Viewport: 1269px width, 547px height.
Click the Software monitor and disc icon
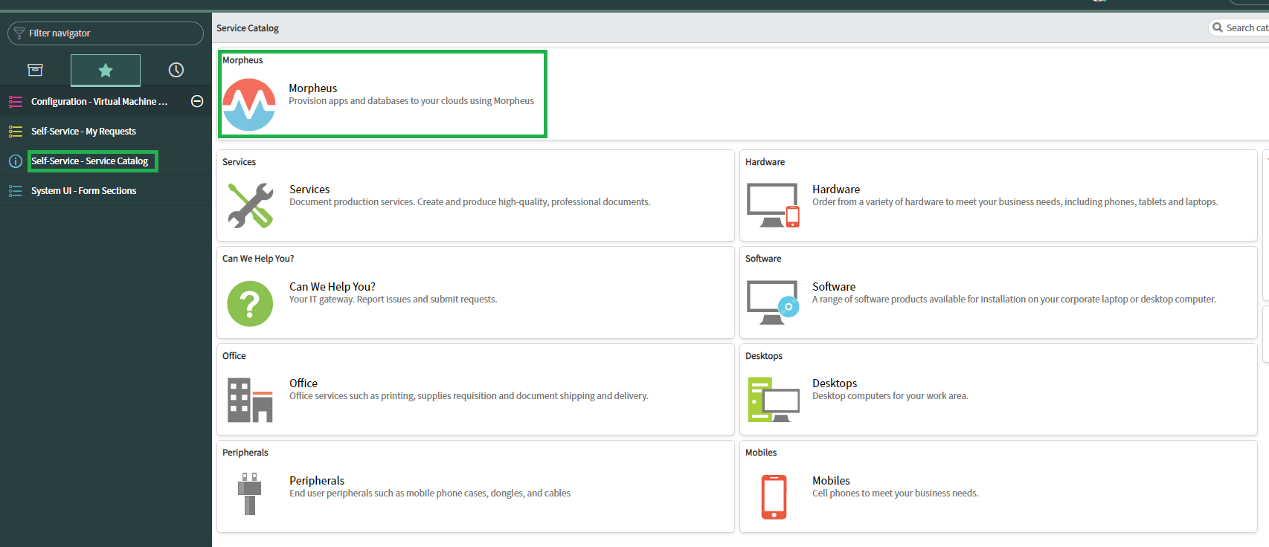coord(773,302)
